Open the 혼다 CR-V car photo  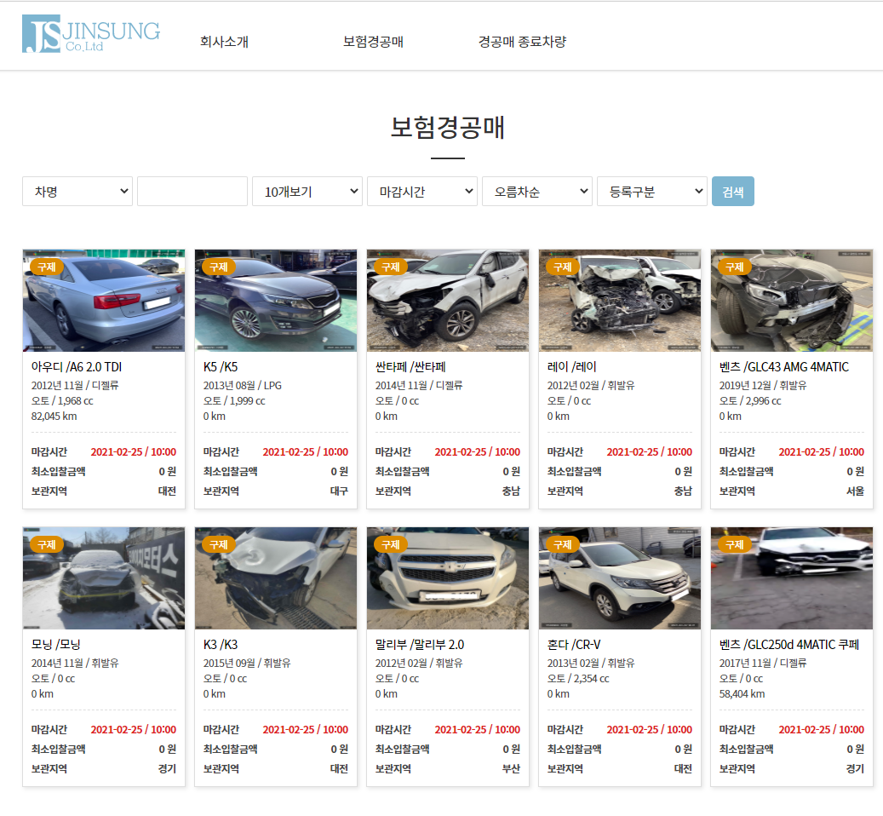click(x=620, y=578)
